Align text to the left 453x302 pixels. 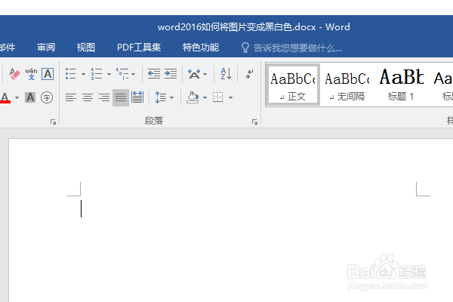[71, 97]
